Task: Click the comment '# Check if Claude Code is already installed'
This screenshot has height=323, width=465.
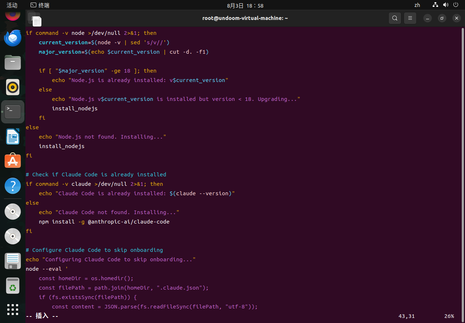Action: 96,175
